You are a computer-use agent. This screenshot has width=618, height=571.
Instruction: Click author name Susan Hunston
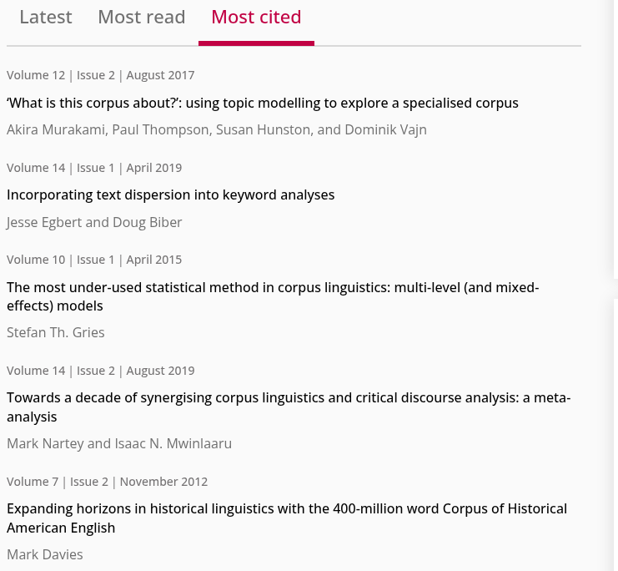(x=262, y=129)
